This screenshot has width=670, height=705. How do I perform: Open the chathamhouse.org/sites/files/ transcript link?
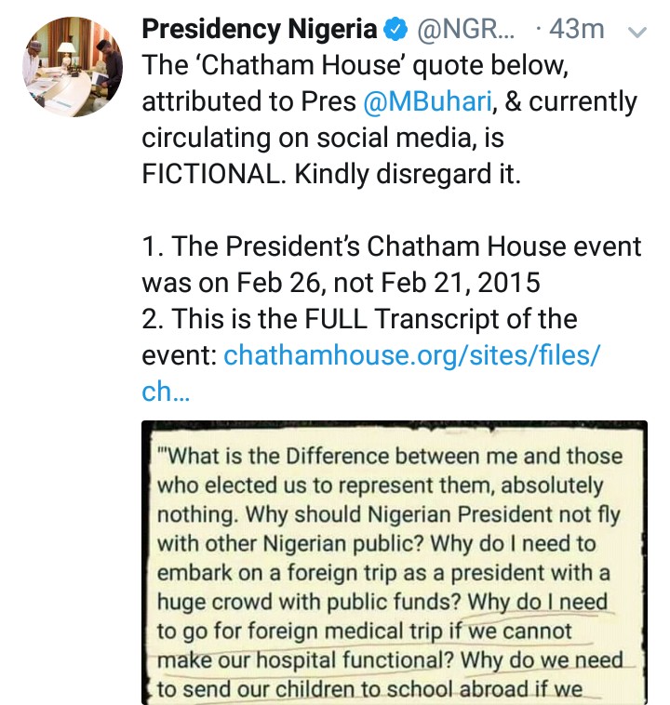point(412,355)
